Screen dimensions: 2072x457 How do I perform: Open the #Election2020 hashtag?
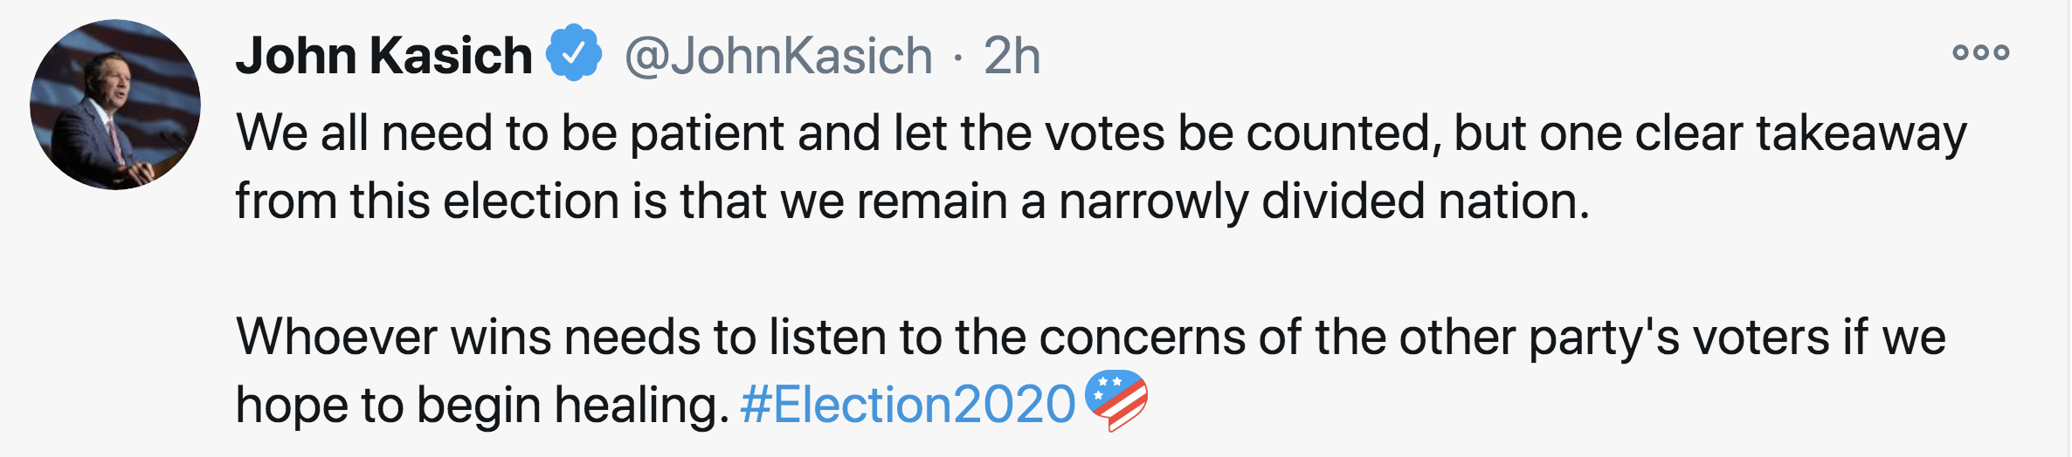[908, 405]
